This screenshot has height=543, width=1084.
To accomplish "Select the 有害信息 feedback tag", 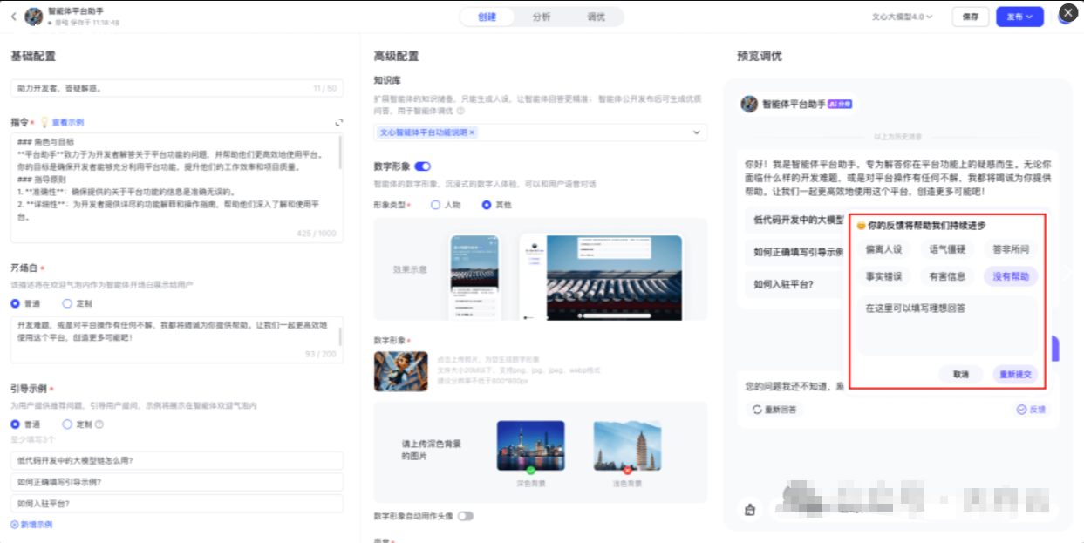I will 947,277.
